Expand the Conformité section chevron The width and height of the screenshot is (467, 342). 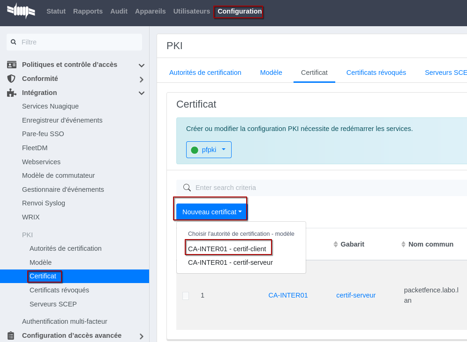pyautogui.click(x=141, y=79)
